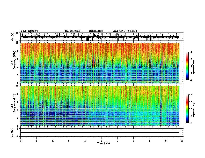
Task: Click the time axis tick label '2'
Action: point(53,141)
